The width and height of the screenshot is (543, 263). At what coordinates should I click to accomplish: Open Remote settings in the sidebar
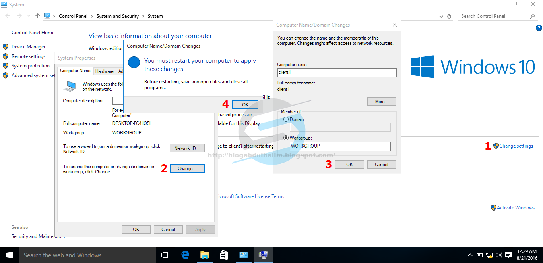(29, 56)
